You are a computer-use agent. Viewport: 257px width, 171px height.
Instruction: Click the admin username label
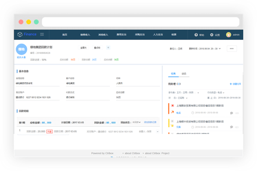pos(236,35)
